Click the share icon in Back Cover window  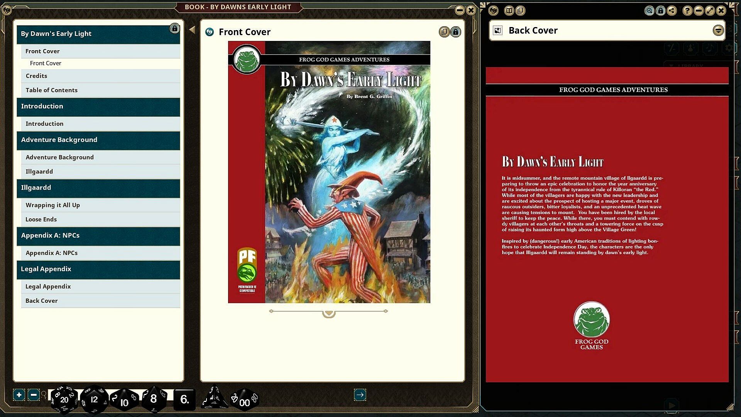click(672, 10)
